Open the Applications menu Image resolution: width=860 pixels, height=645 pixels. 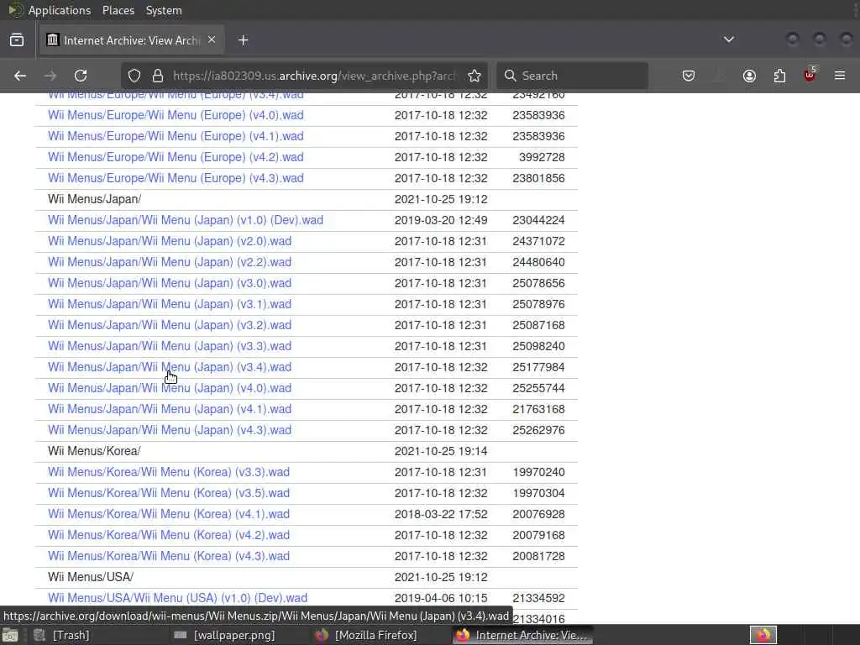click(60, 10)
